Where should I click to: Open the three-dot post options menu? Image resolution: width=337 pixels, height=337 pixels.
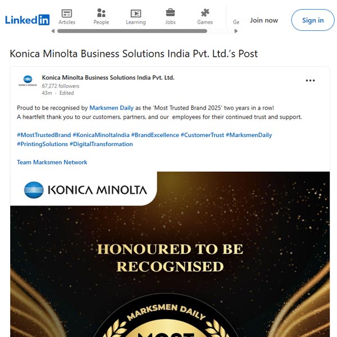point(310,80)
